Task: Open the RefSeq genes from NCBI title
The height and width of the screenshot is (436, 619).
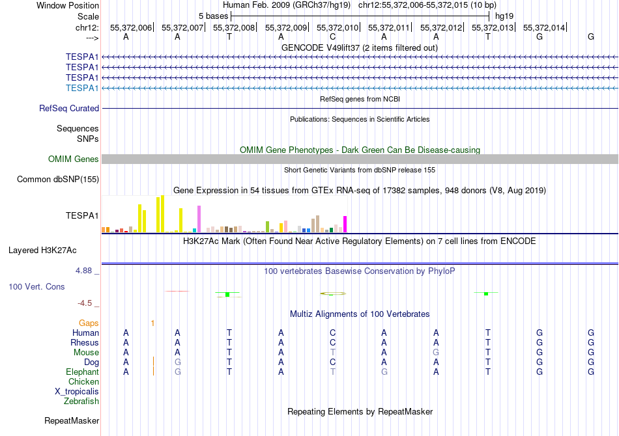Action: pyautogui.click(x=360, y=99)
